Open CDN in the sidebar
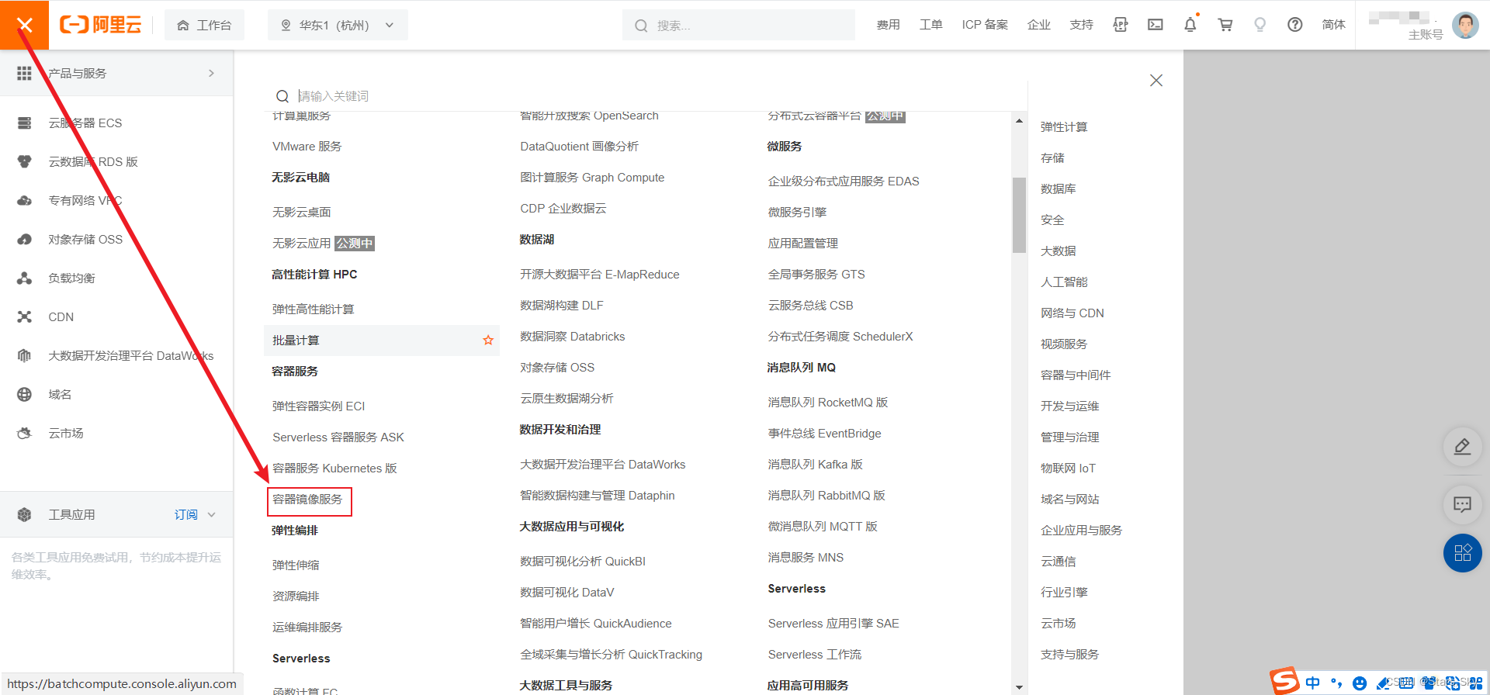This screenshot has width=1490, height=695. click(61, 316)
